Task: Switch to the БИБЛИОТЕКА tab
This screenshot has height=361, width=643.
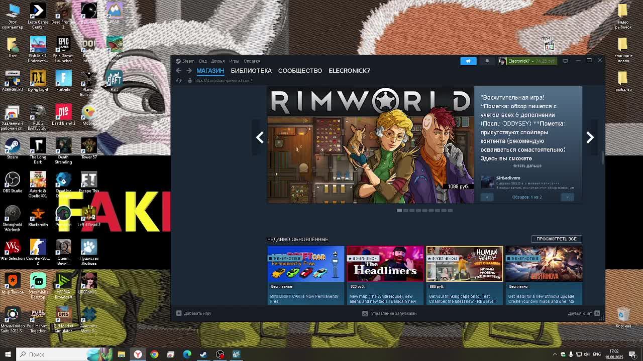Action: 251,71
